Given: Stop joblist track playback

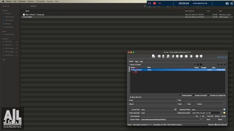Looking at the screenshot, I should click(201, 64).
